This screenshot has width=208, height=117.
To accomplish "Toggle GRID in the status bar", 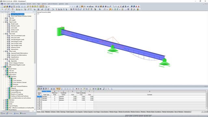I will [131, 116].
